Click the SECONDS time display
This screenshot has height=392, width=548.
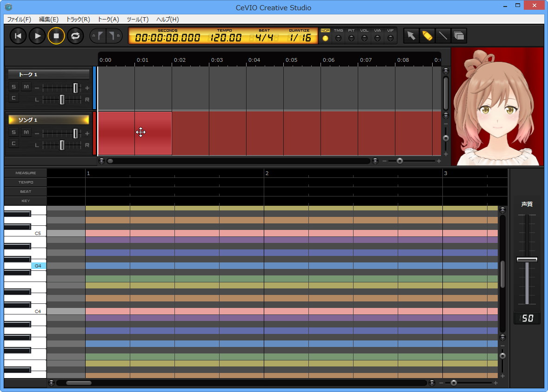(x=168, y=36)
